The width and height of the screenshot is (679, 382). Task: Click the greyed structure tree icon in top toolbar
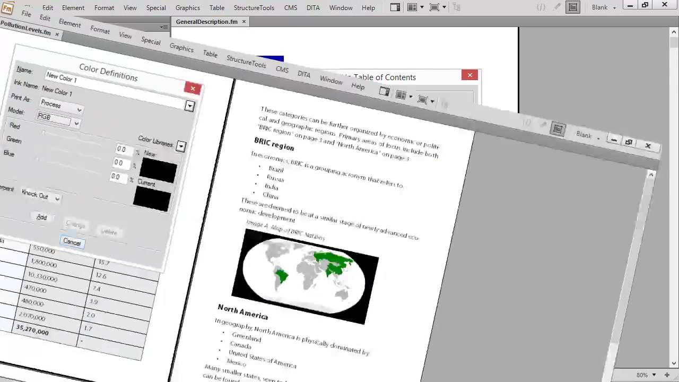(457, 7)
